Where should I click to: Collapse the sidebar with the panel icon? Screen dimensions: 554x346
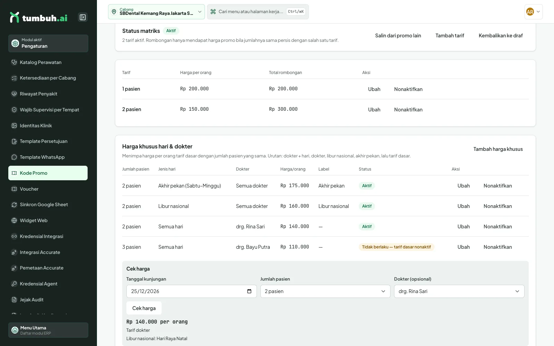(83, 17)
